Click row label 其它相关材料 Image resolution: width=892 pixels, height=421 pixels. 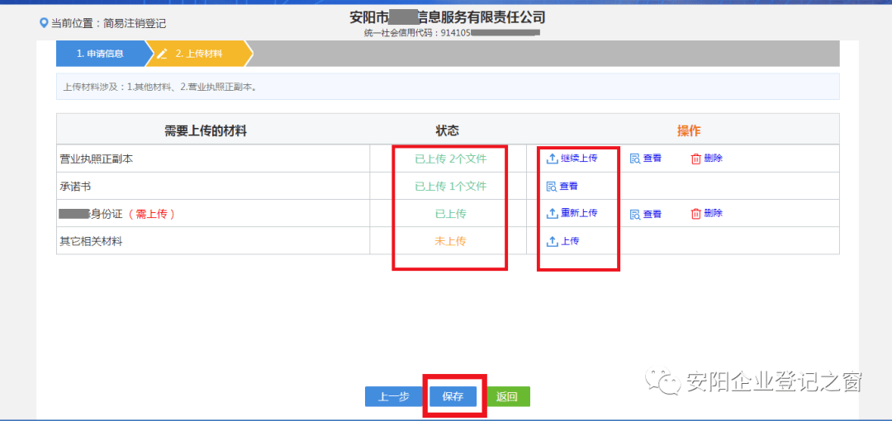91,241
